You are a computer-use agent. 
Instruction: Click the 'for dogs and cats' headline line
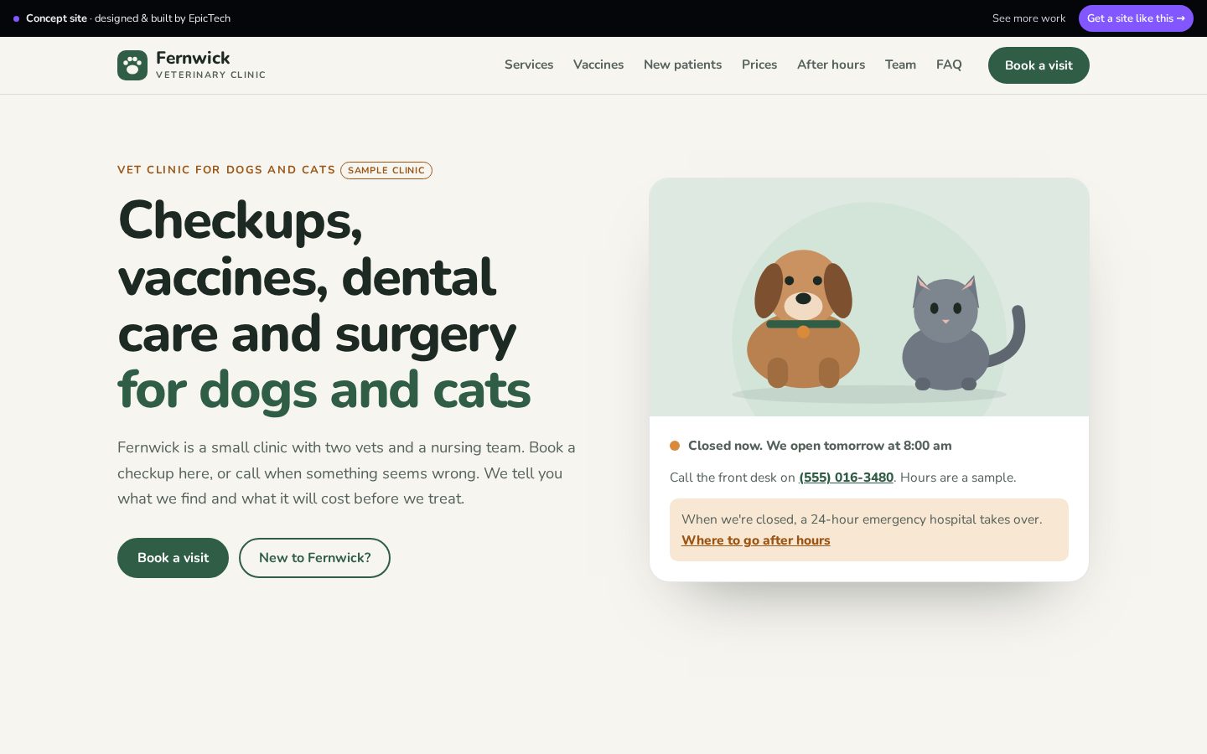(324, 390)
